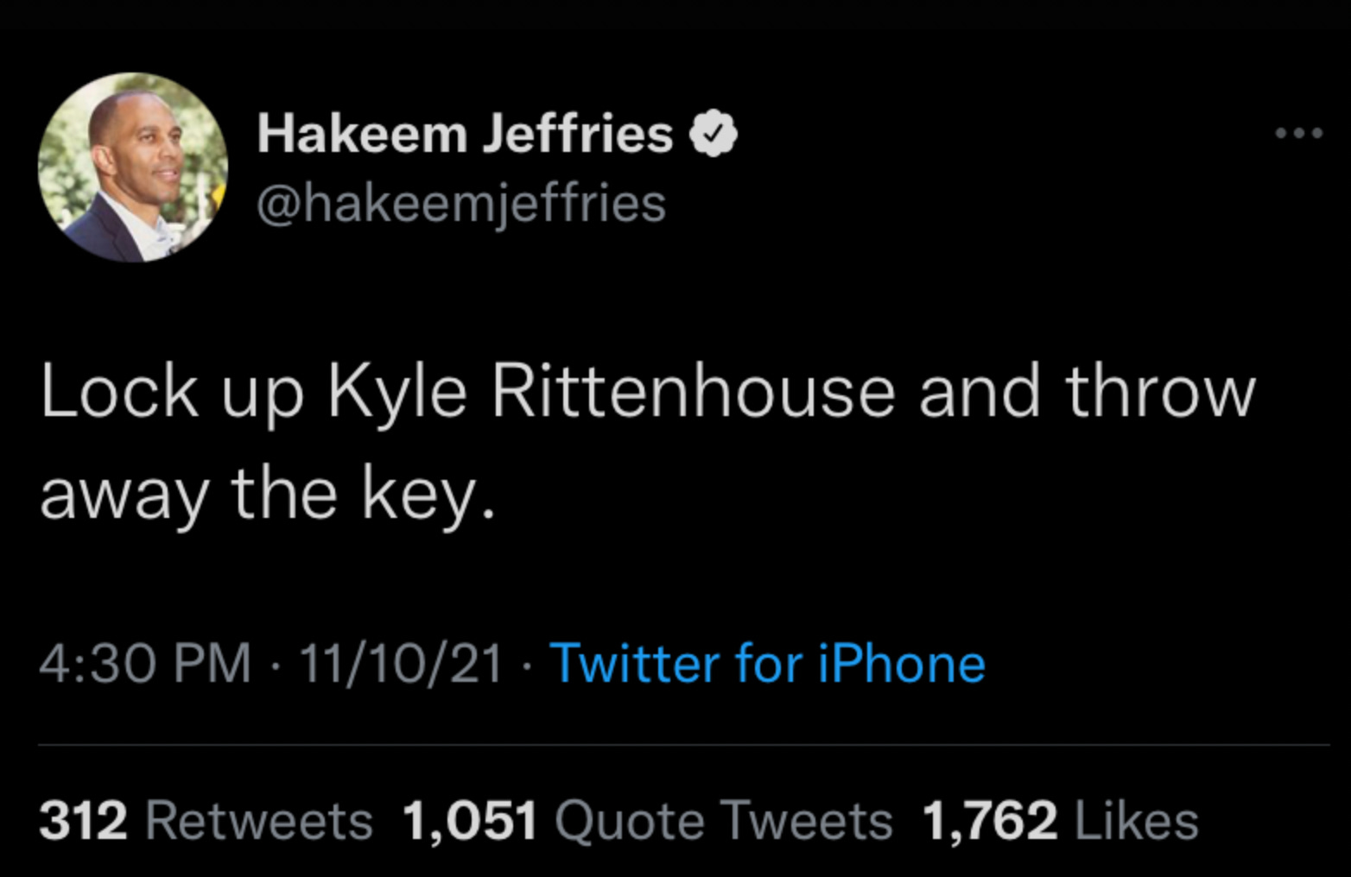Open the Twitter for iPhone source link
Screen dimensions: 1351x877
(767, 664)
